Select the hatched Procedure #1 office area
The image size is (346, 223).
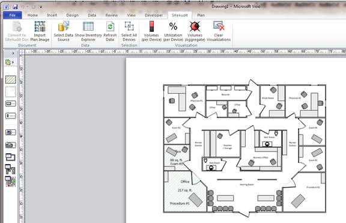point(185,192)
